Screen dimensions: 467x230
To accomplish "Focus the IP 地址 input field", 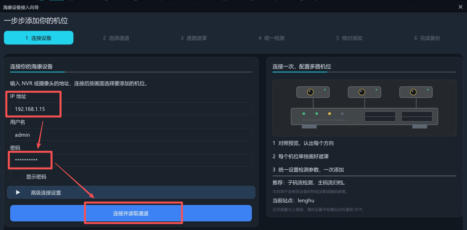I will pos(131,109).
